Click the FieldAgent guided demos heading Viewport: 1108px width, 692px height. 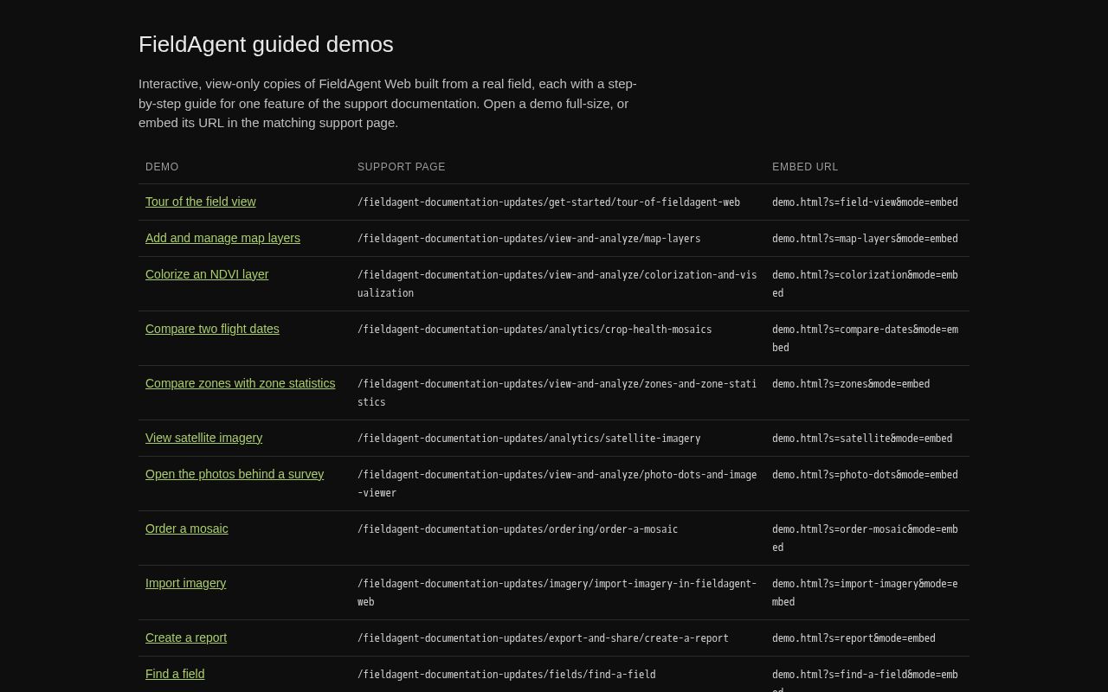266,44
